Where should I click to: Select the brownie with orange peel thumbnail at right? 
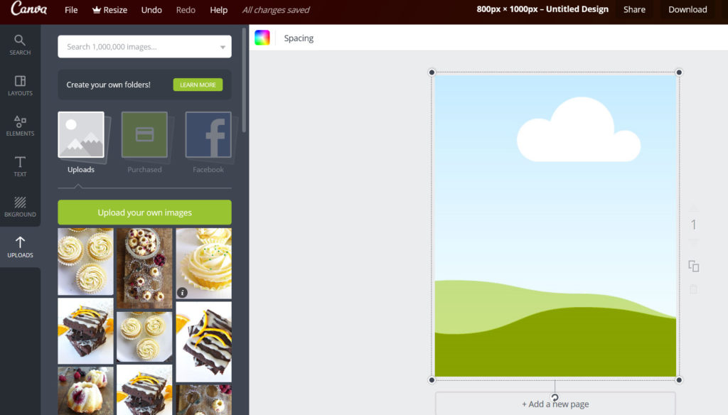pyautogui.click(x=204, y=342)
